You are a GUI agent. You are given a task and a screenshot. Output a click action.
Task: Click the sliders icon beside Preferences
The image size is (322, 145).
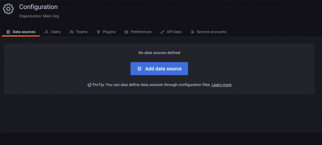click(126, 32)
